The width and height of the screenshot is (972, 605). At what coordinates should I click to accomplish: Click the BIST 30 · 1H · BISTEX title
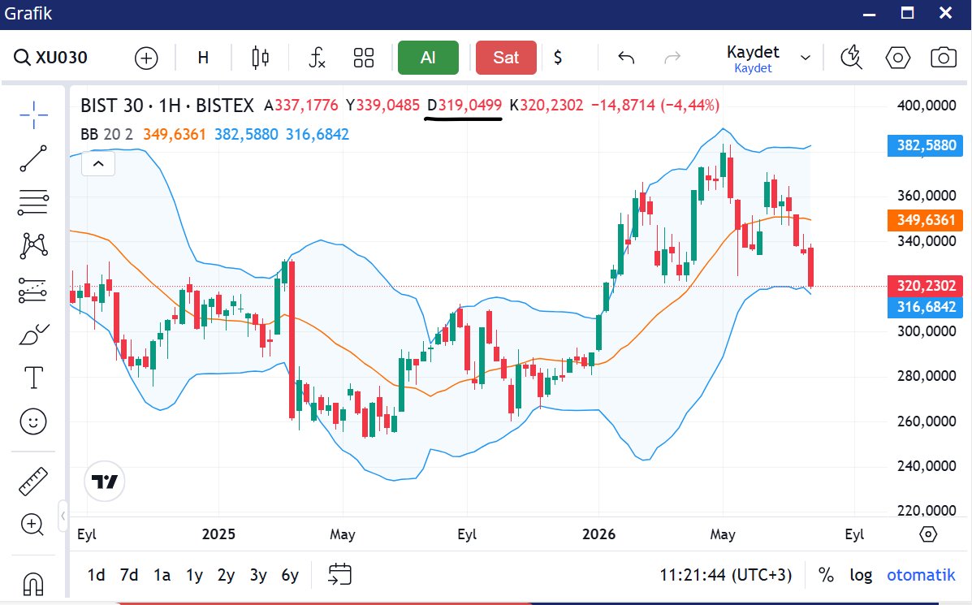[166, 106]
